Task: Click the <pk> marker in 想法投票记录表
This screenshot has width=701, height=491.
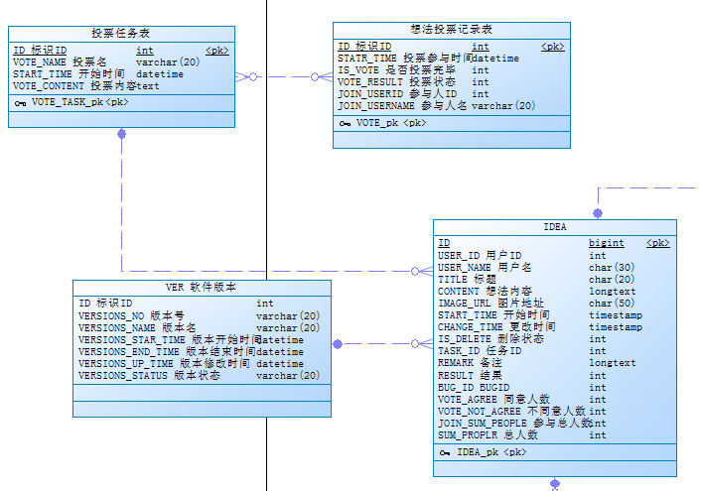Action: [x=553, y=47]
